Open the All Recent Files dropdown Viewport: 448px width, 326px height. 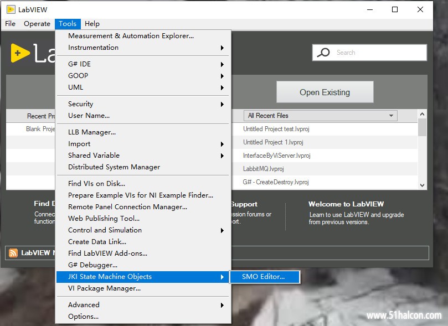320,116
